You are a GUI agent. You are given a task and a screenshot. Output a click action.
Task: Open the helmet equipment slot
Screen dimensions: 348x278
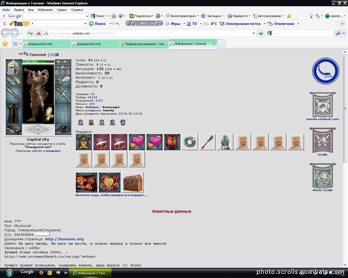(x=13, y=67)
